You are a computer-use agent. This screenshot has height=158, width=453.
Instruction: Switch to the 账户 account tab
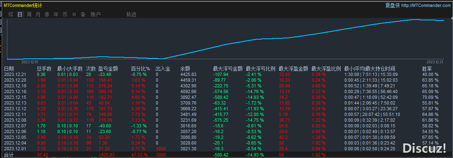(x=96, y=14)
